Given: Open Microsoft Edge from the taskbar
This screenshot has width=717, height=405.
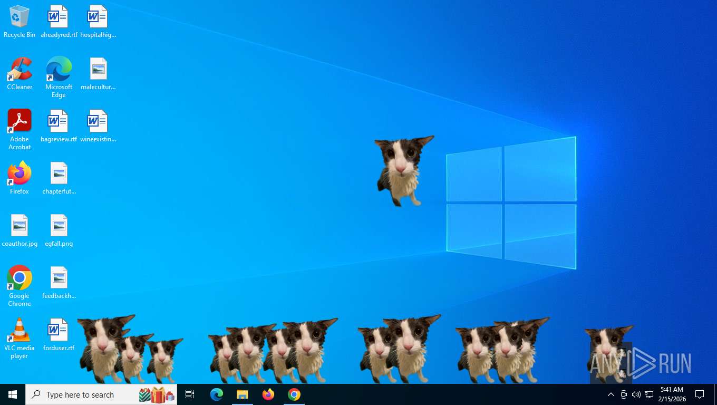Looking at the screenshot, I should point(217,394).
